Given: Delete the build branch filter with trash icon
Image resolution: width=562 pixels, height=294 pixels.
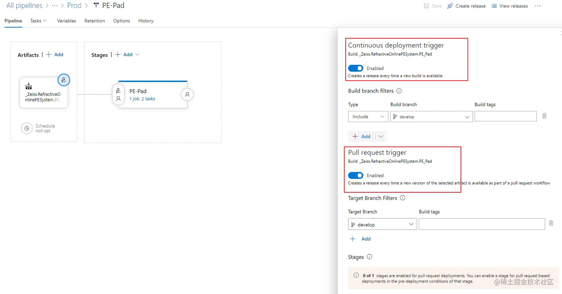Looking at the screenshot, I should [544, 116].
